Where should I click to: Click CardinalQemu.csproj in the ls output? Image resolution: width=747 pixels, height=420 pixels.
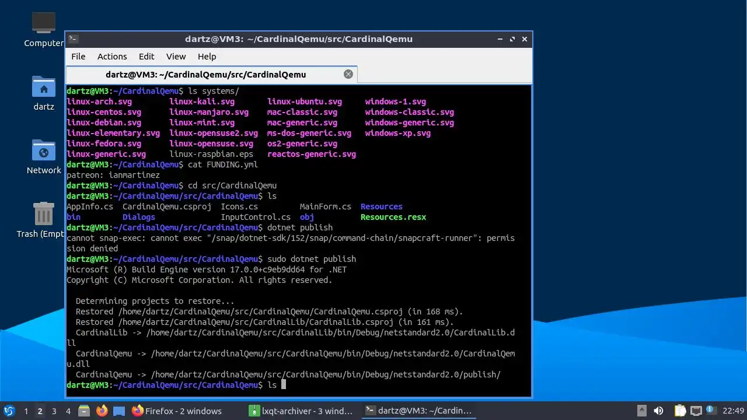pos(167,206)
